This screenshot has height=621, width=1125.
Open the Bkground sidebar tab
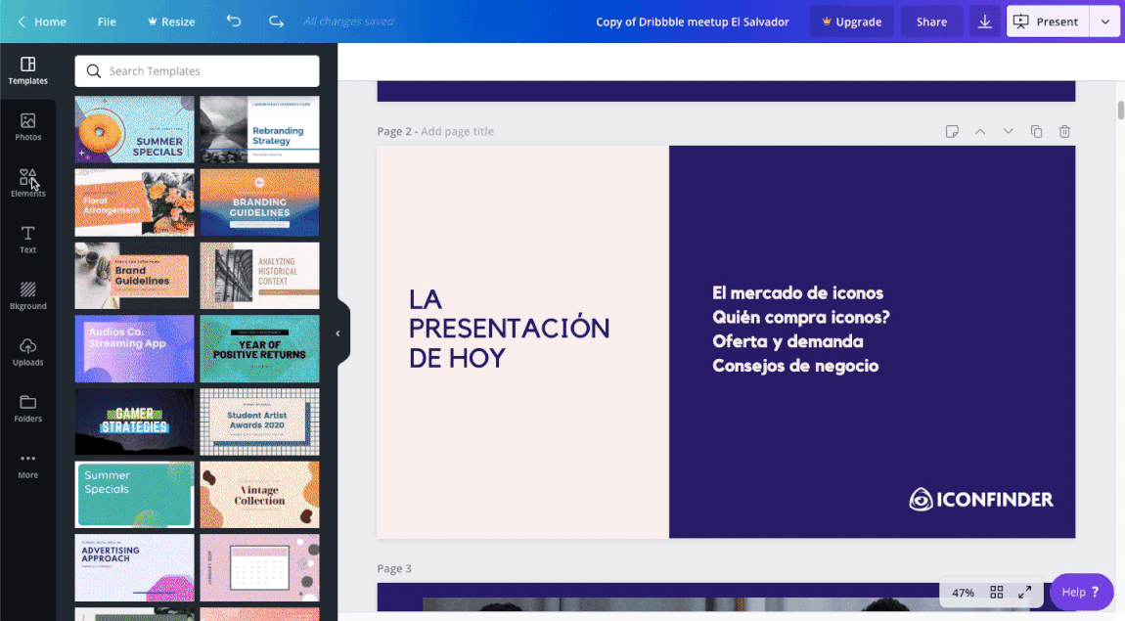tap(28, 295)
